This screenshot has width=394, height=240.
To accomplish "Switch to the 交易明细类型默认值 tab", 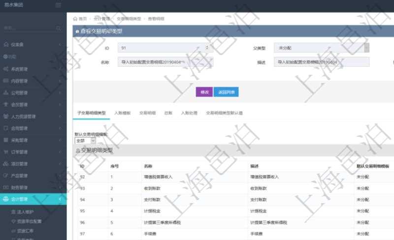I will 224,113.
